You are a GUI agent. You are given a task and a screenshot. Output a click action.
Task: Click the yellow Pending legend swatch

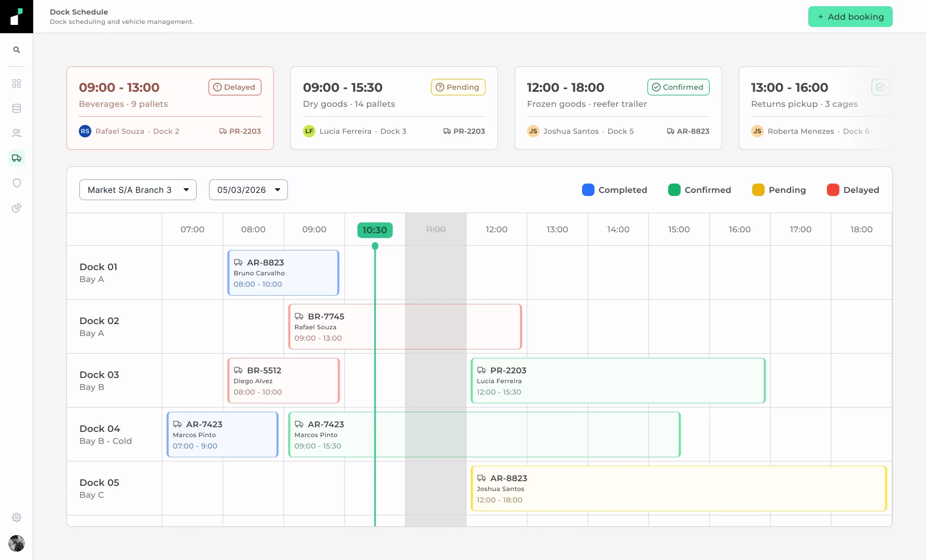(x=758, y=190)
